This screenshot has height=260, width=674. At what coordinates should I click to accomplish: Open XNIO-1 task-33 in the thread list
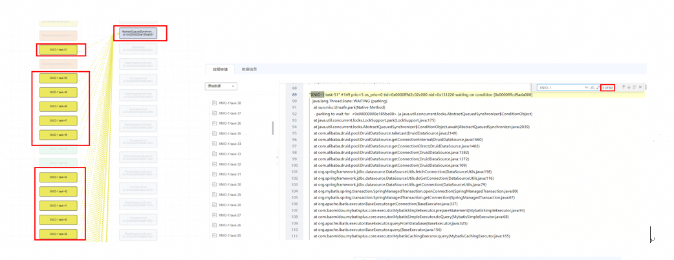230,154
